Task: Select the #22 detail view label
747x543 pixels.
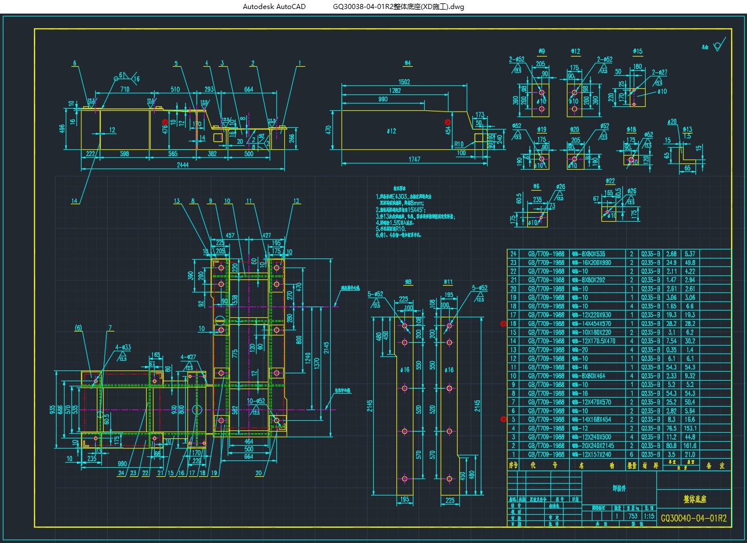Action: [609, 181]
